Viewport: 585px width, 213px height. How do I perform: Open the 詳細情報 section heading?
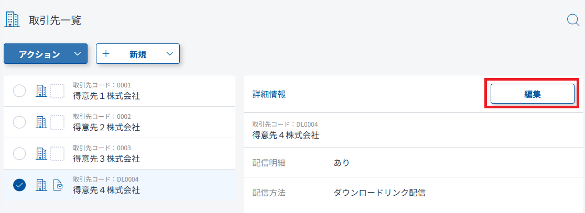pos(269,94)
